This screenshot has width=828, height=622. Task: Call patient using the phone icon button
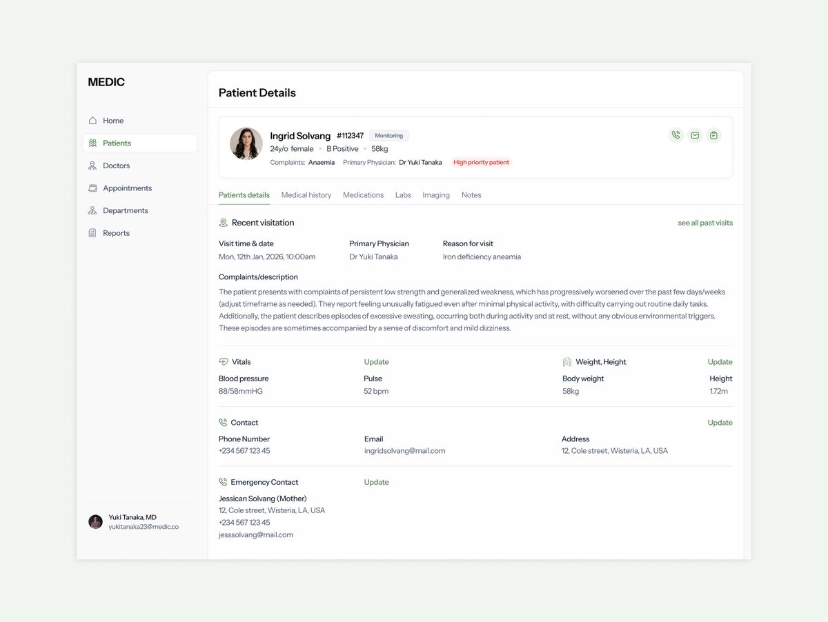pyautogui.click(x=676, y=135)
